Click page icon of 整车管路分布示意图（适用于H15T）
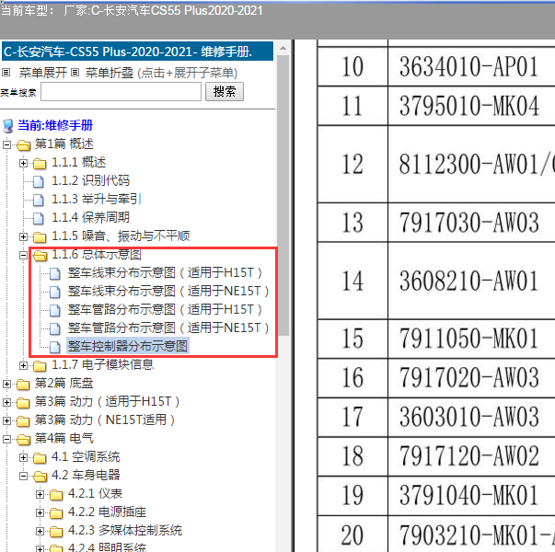The image size is (555, 552). (55, 310)
